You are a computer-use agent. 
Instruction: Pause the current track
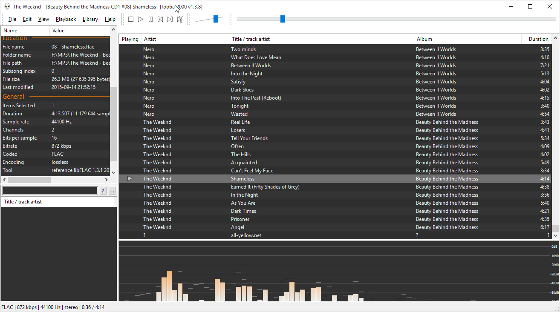click(x=150, y=19)
